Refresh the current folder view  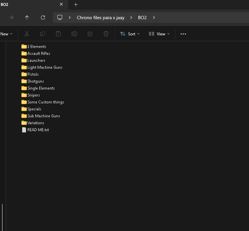(43, 18)
